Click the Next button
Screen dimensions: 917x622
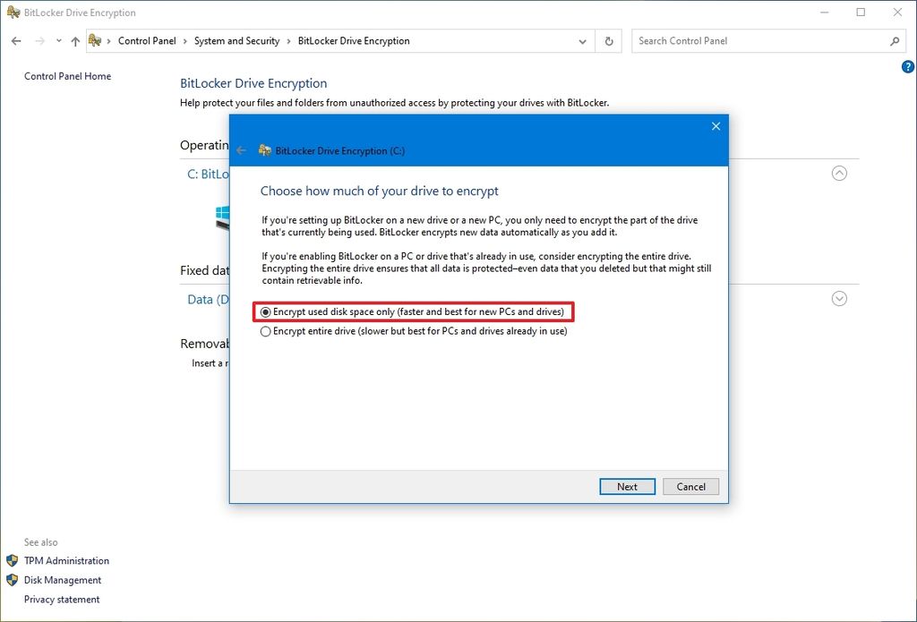[627, 486]
